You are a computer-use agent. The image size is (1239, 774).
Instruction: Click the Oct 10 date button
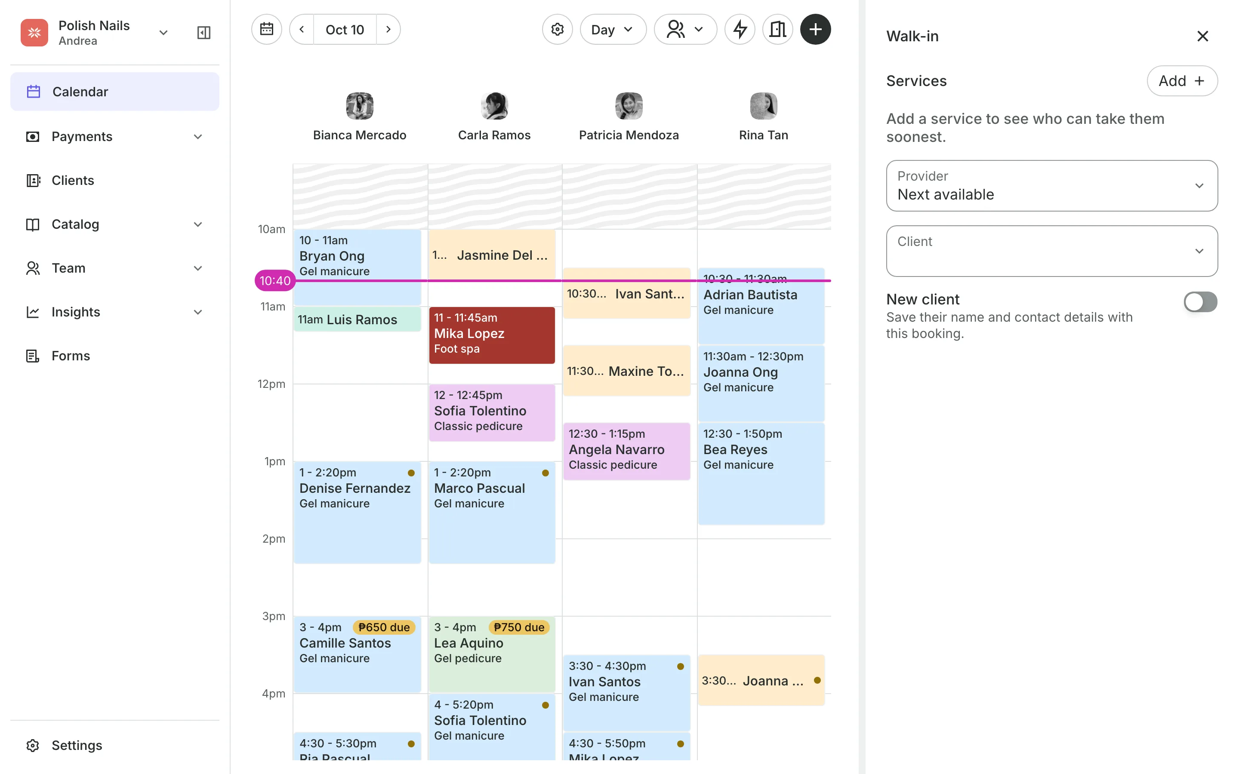[x=345, y=29]
